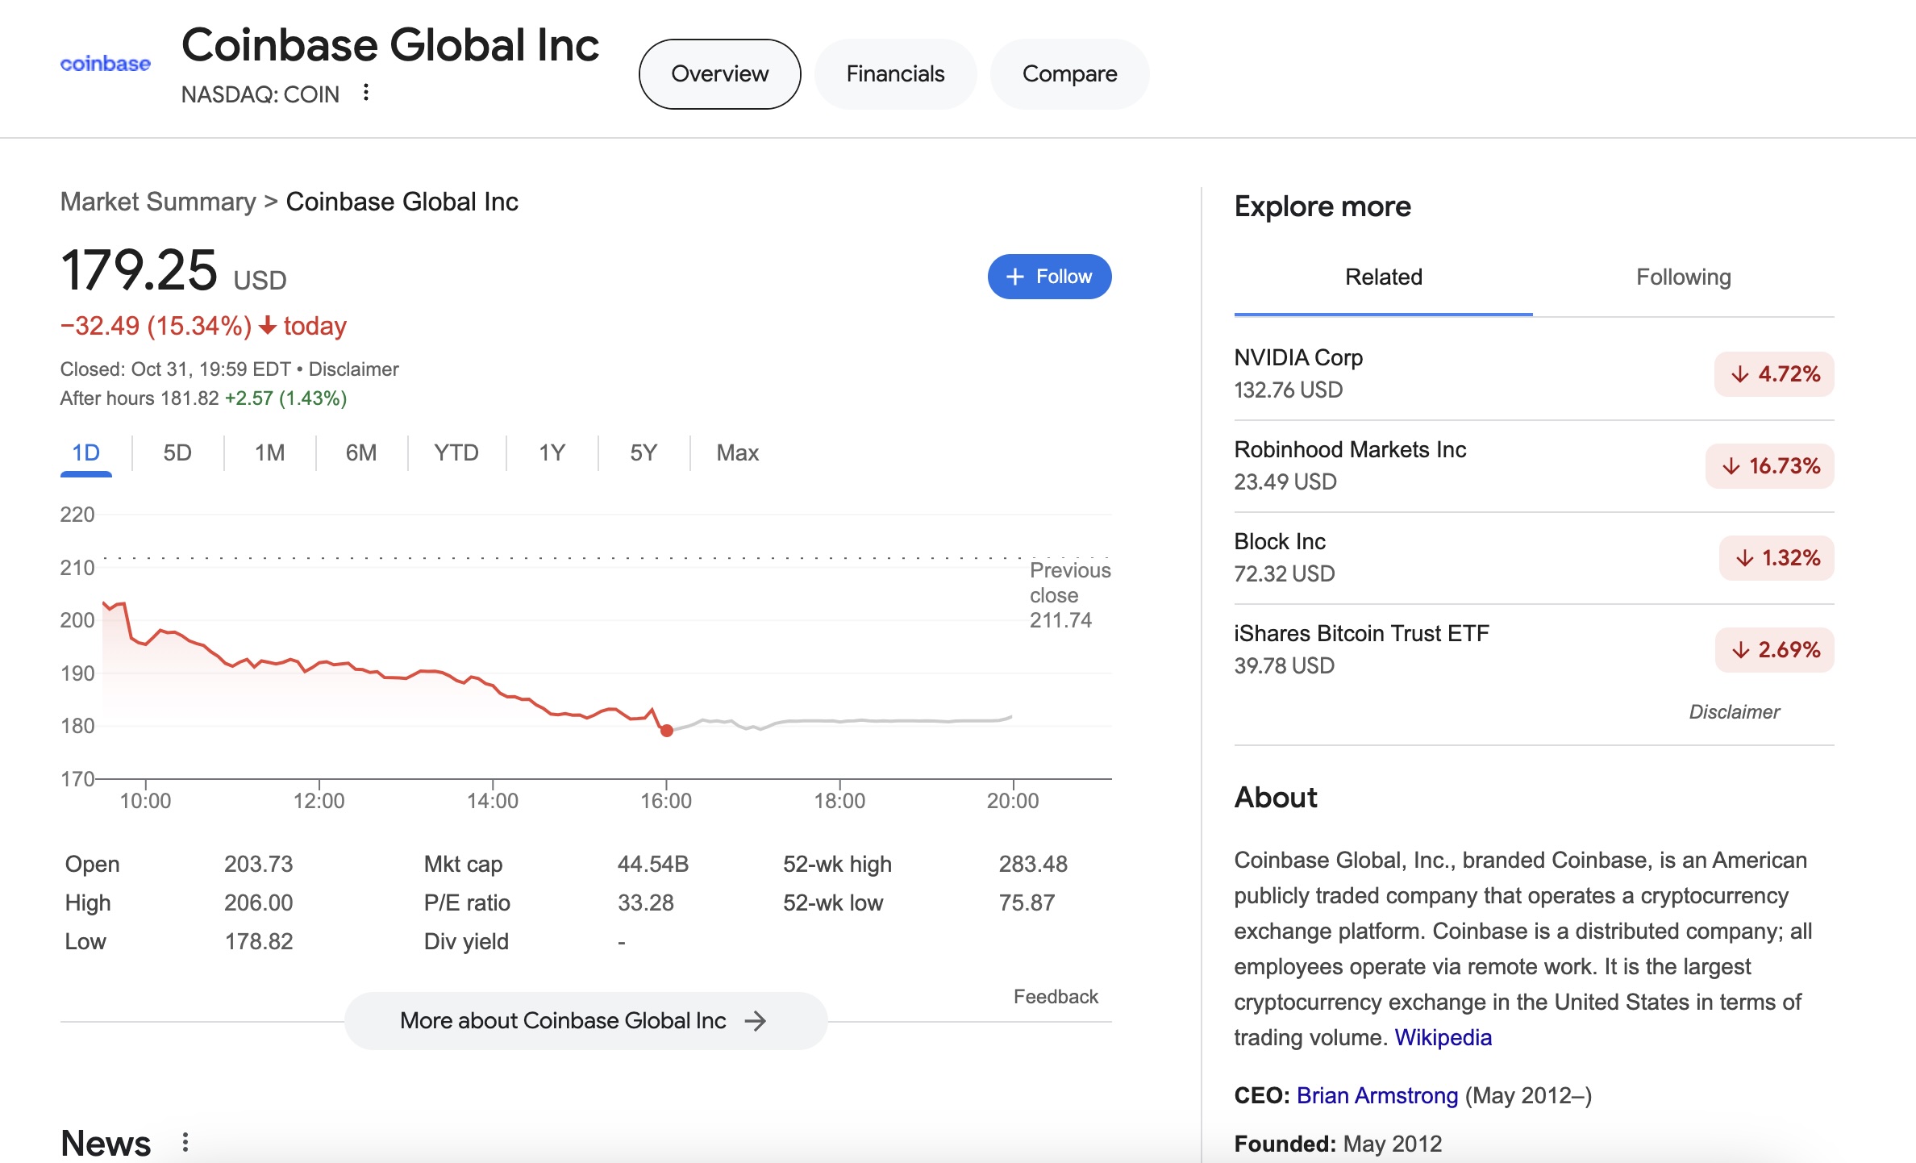Click the NVIDIA 4.72% change badge
1916x1163 pixels.
coord(1774,374)
